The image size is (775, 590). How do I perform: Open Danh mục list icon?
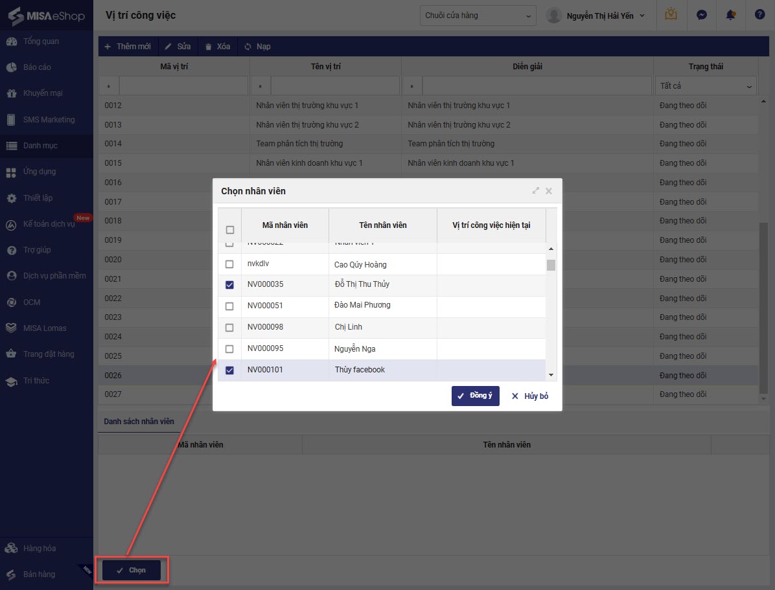click(x=12, y=146)
